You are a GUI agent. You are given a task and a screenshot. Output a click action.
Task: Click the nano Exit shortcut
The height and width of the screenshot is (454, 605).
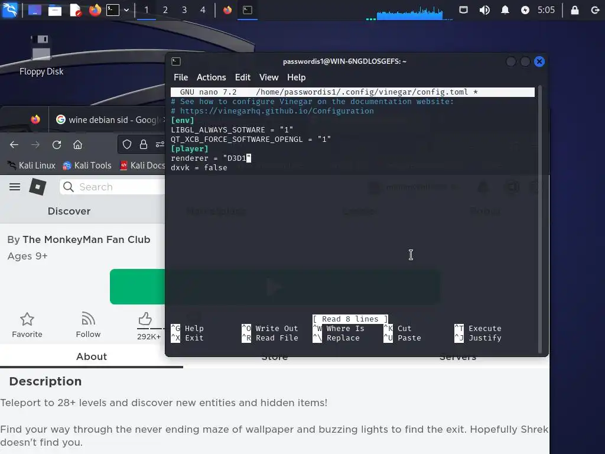[187, 338]
